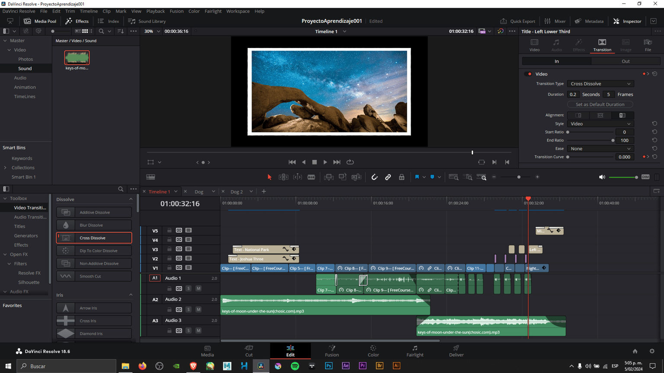Click the blue Marker icon
The image size is (664, 373).
point(432,177)
